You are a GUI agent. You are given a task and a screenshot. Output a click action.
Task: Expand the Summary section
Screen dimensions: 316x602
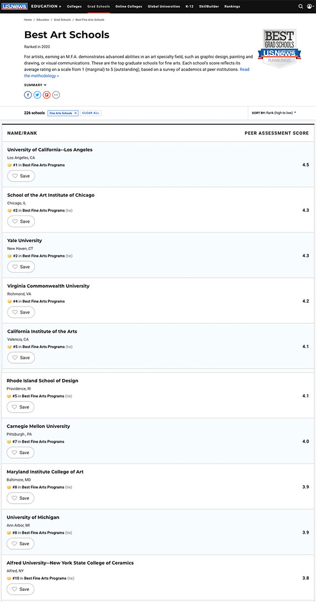(x=35, y=85)
